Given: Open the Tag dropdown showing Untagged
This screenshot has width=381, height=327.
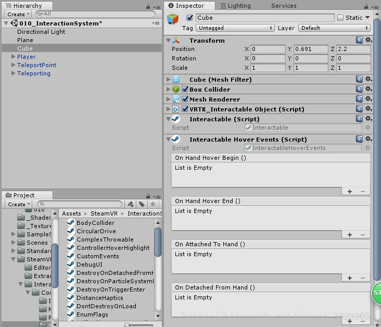Looking at the screenshot, I should coord(235,28).
